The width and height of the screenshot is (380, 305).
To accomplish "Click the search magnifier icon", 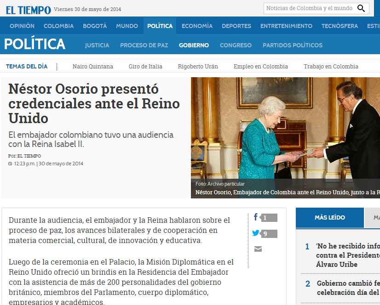I will [x=361, y=8].
